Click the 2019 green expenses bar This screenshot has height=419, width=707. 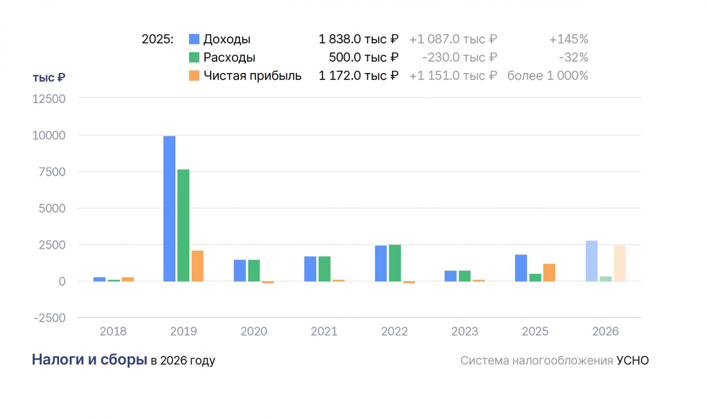183,225
